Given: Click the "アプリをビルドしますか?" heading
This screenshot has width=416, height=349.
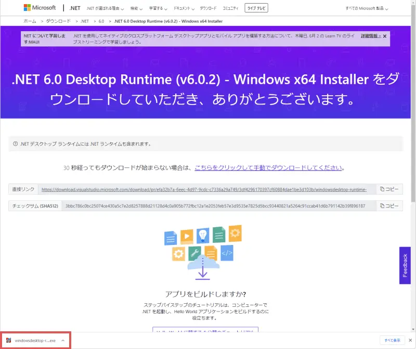Looking at the screenshot, I should click(205, 294).
